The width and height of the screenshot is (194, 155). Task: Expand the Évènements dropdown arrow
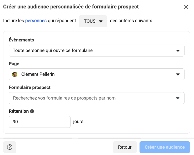click(x=178, y=50)
